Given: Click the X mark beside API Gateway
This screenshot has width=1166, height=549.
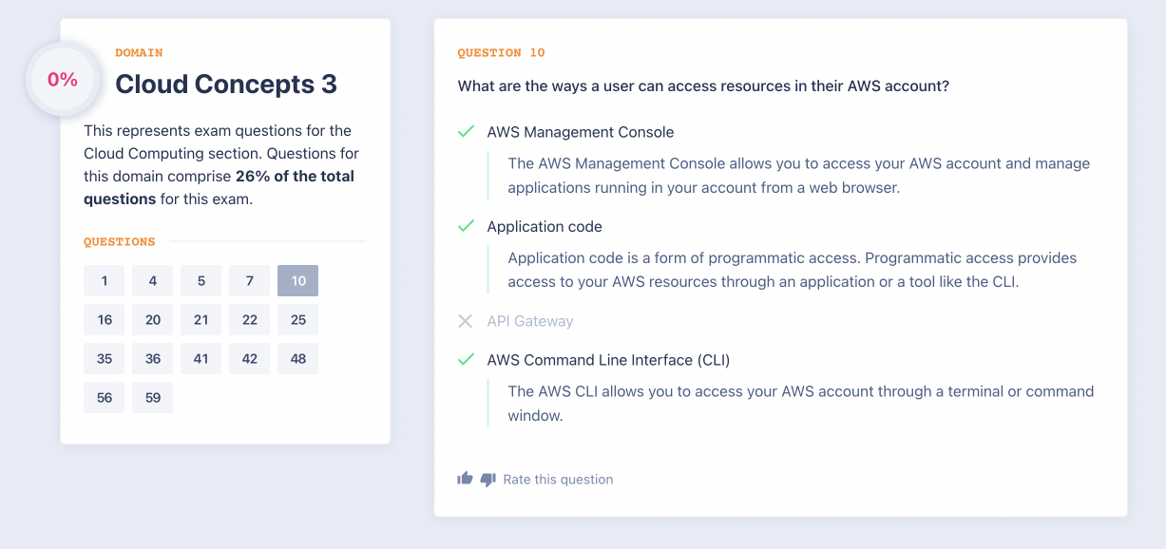Looking at the screenshot, I should pos(466,321).
